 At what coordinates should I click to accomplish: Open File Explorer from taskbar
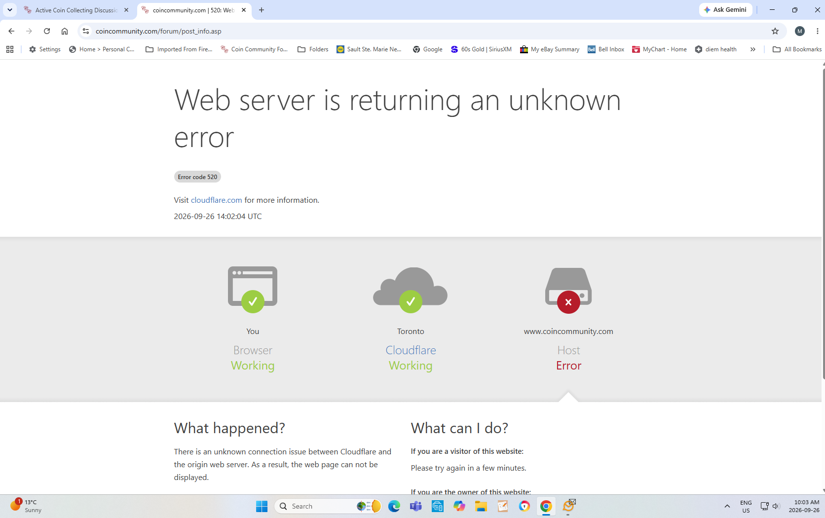pos(481,506)
